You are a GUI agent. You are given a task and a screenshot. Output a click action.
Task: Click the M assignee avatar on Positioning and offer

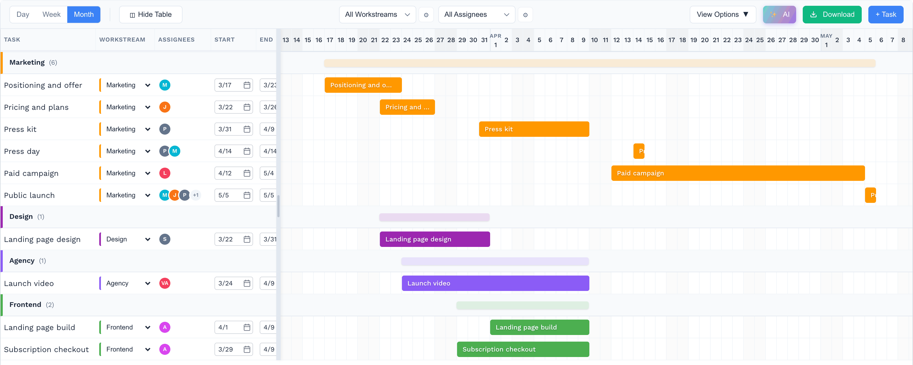tap(165, 85)
